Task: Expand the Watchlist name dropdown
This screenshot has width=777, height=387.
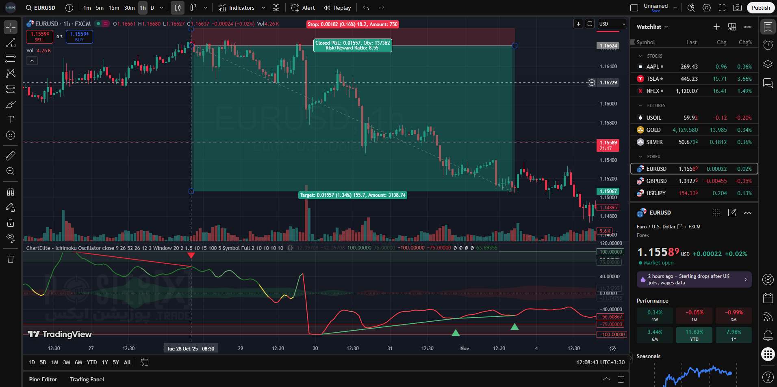Action: pos(652,27)
